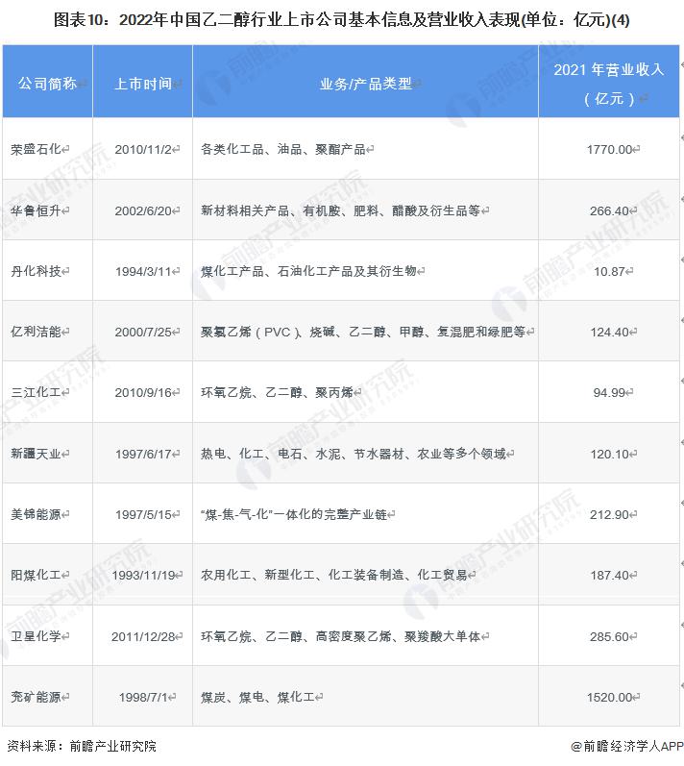Click the 资料来源：前瞻产业研究院 source text

pyautogui.click(x=82, y=746)
